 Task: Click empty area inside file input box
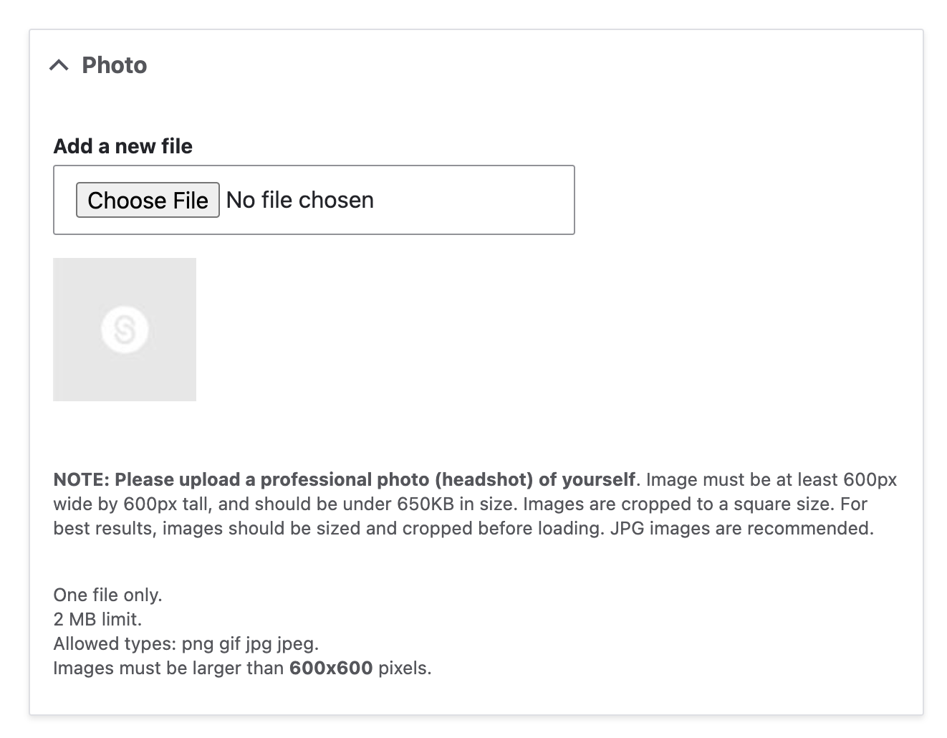point(473,200)
